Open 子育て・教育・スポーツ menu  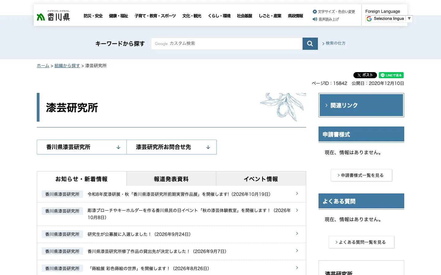155,16
